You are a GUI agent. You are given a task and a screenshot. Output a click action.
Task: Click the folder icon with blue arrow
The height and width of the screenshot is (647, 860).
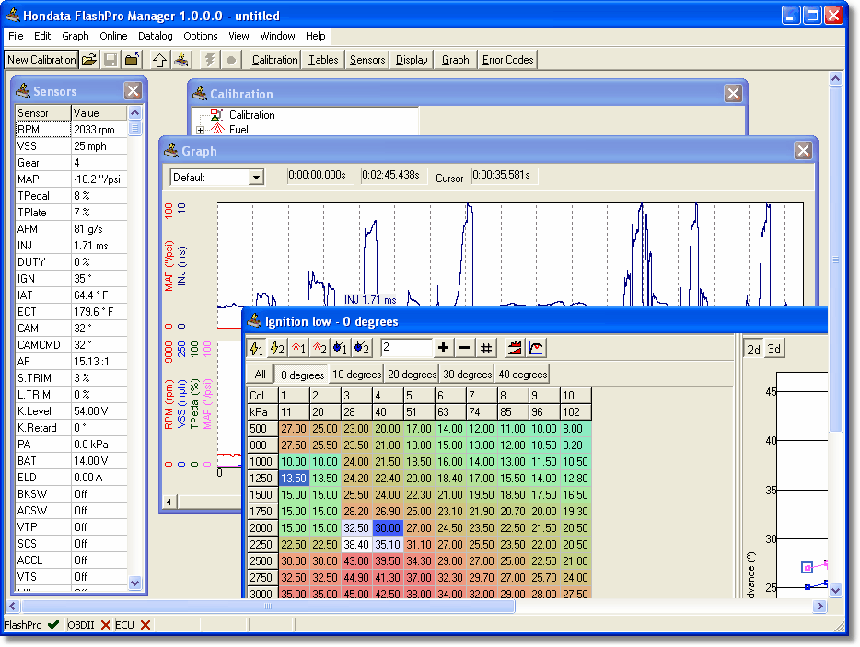(132, 60)
